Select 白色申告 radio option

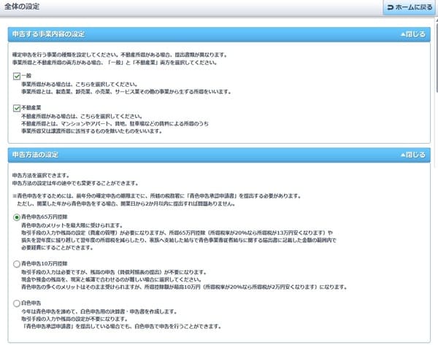pos(17,303)
